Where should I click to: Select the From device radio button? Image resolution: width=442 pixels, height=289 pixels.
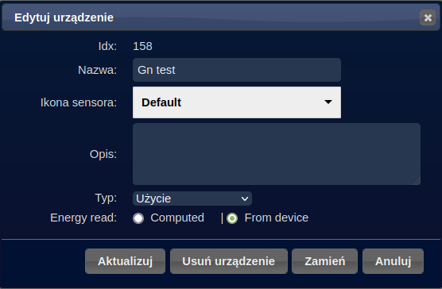pos(232,218)
